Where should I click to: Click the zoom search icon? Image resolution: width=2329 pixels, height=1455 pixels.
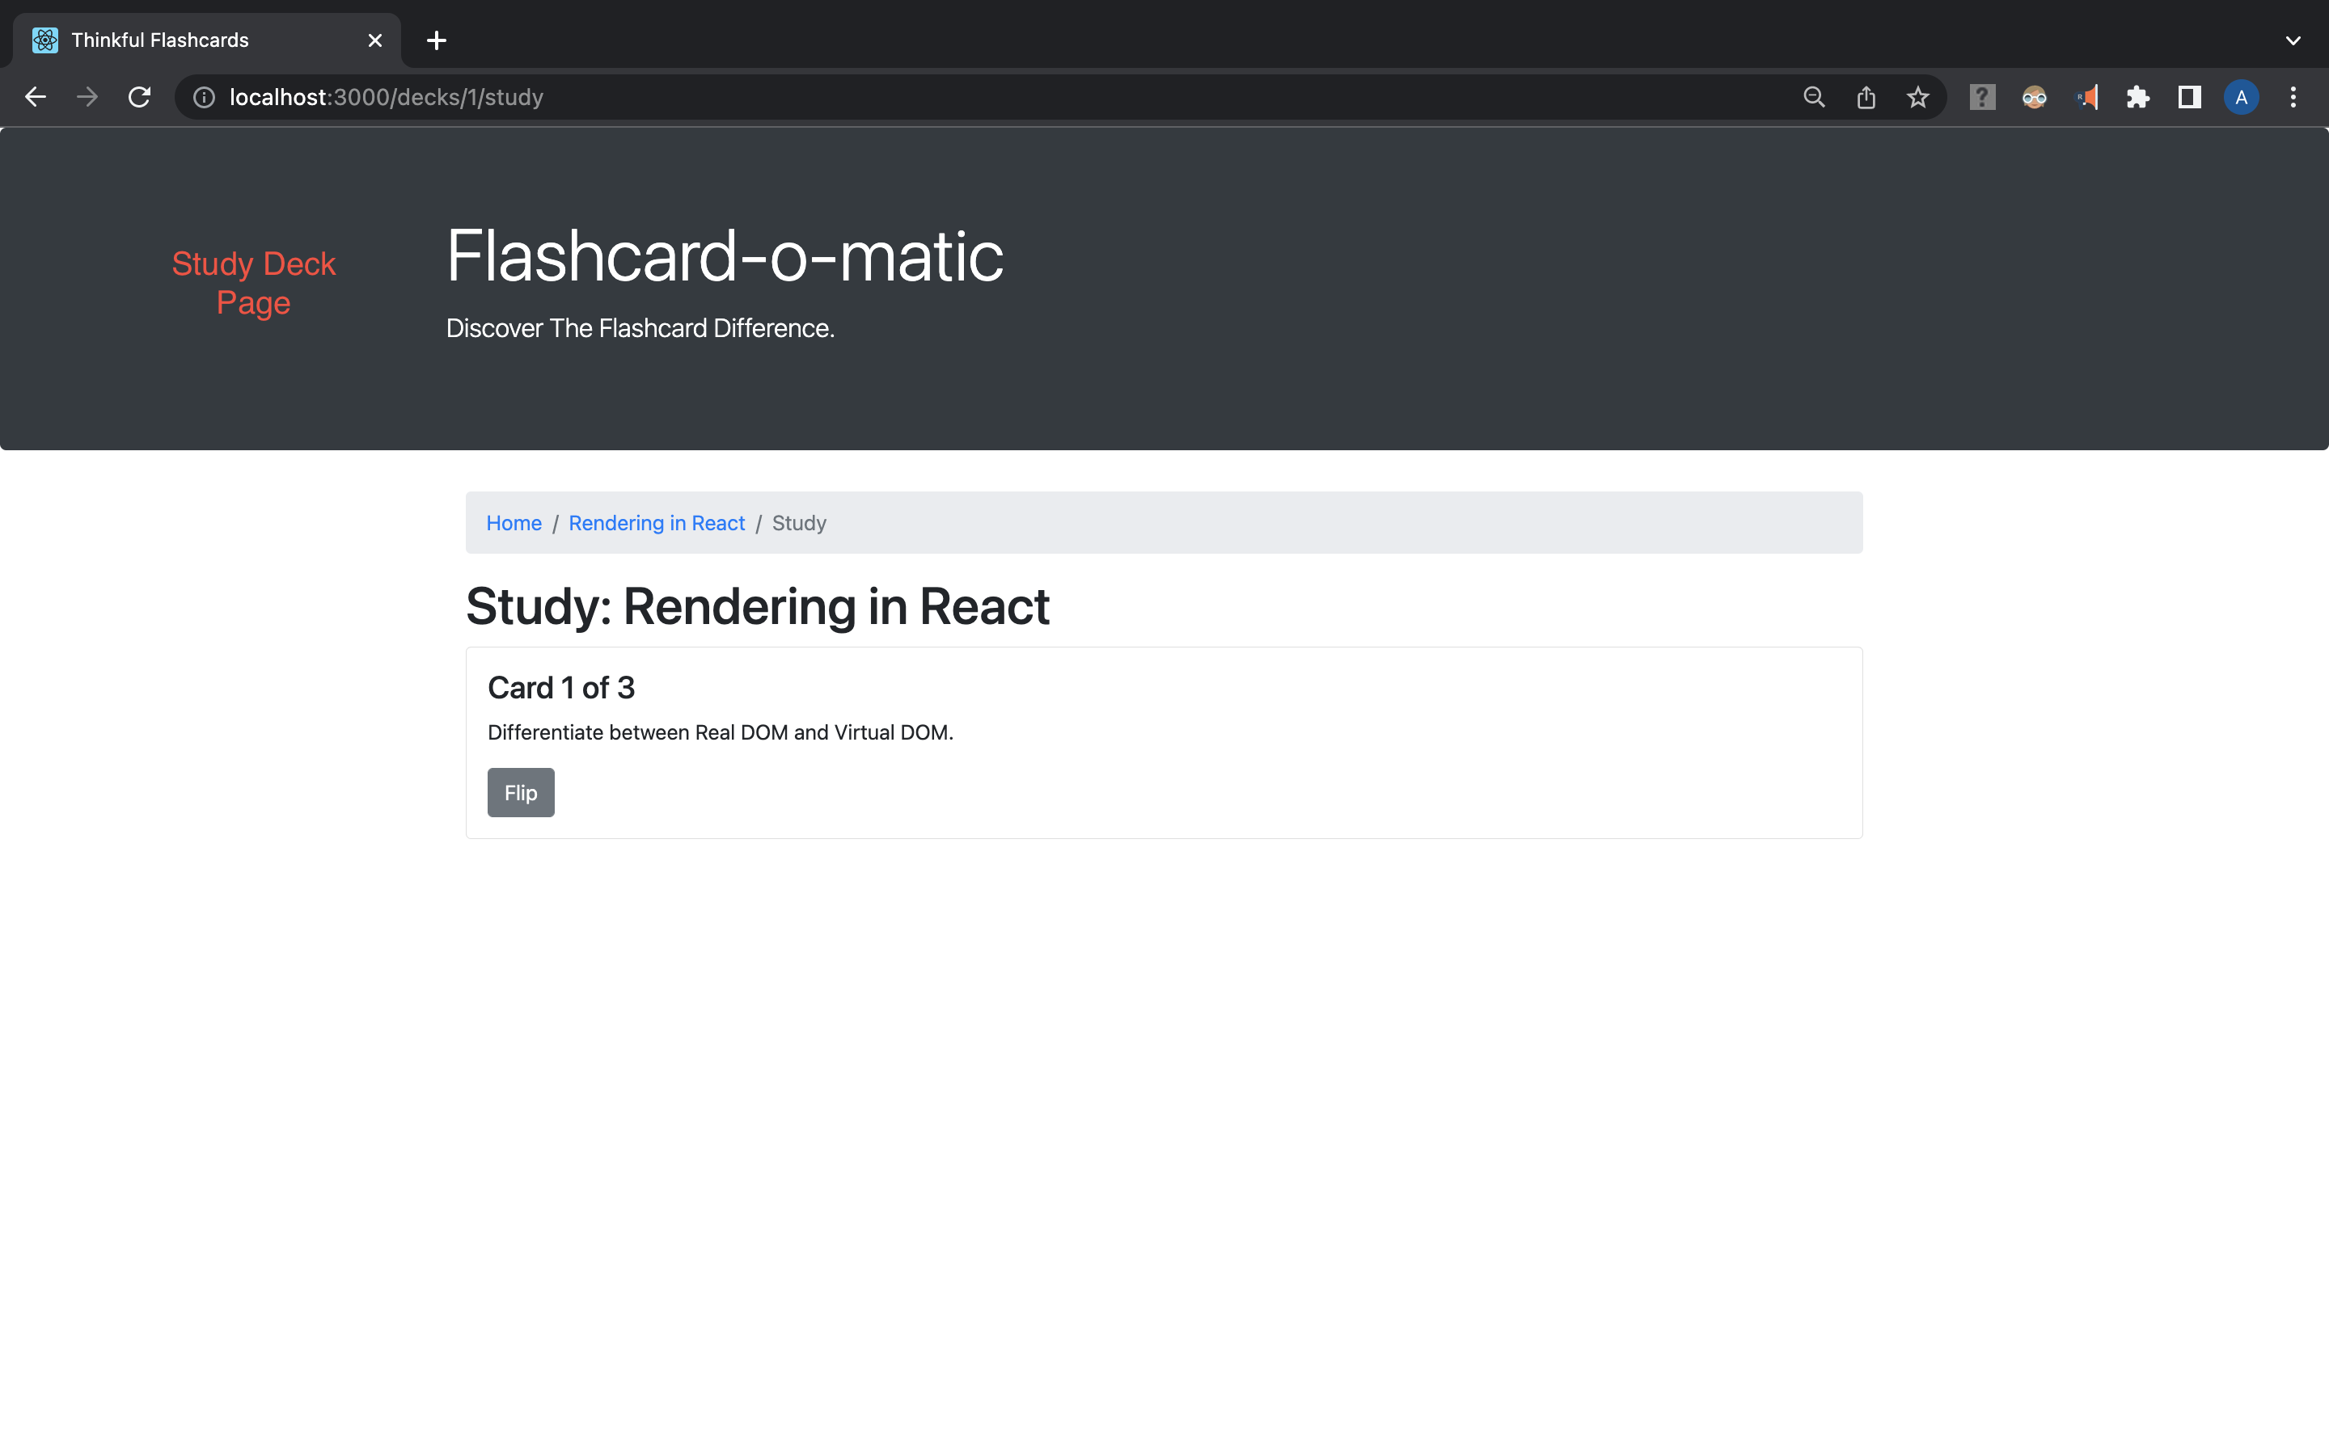pyautogui.click(x=1813, y=96)
